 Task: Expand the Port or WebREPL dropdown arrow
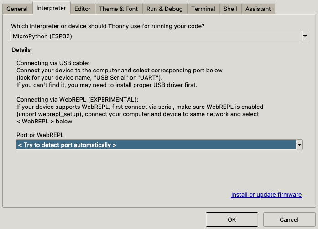click(x=300, y=145)
